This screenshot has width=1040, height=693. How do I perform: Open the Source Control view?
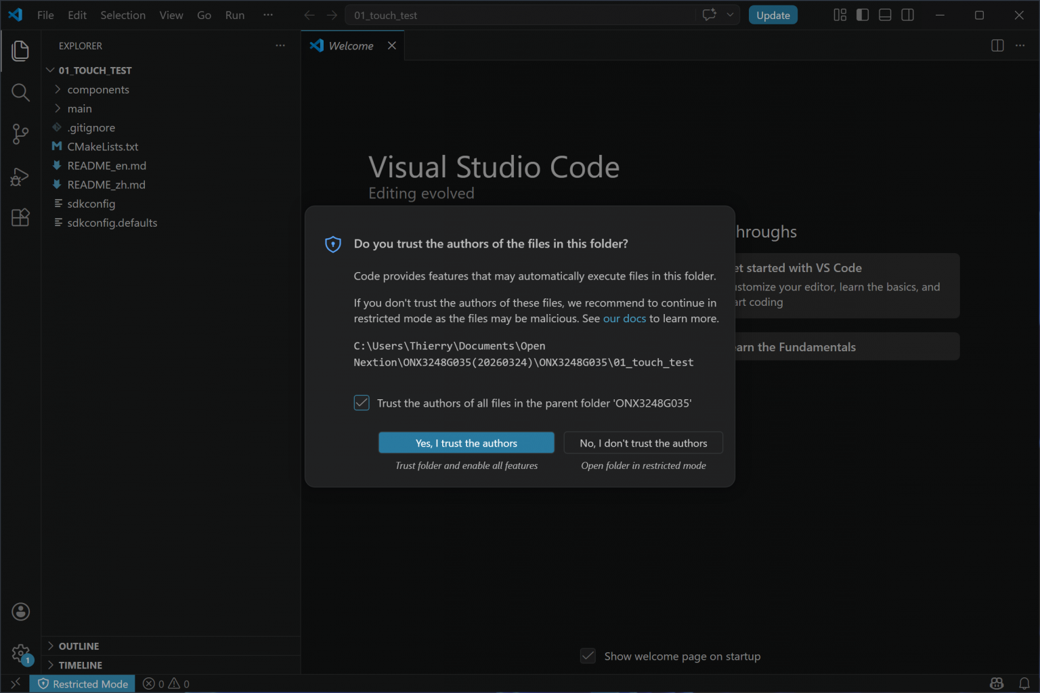(20, 134)
